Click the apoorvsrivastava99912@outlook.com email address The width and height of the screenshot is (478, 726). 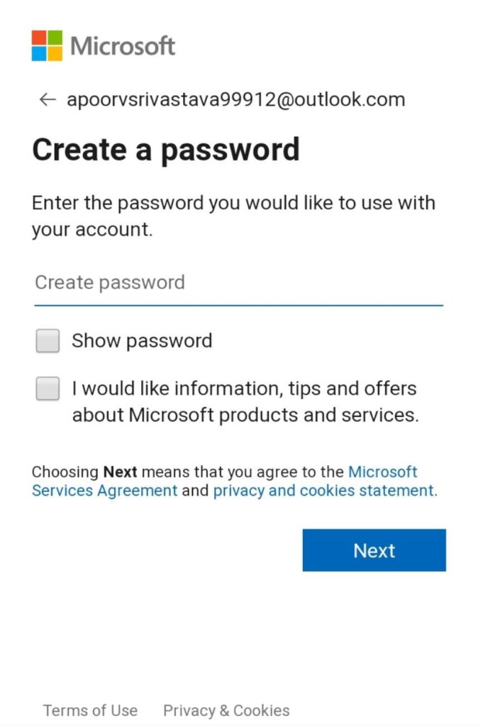click(235, 100)
